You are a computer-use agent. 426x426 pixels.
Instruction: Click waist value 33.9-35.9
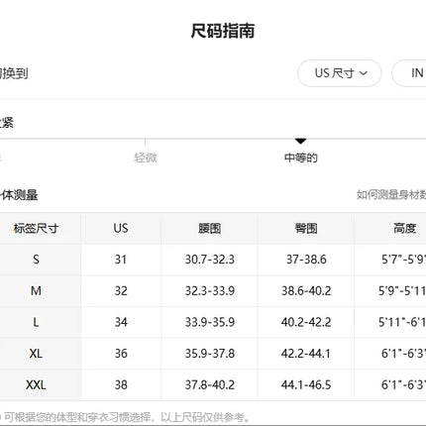(210, 322)
